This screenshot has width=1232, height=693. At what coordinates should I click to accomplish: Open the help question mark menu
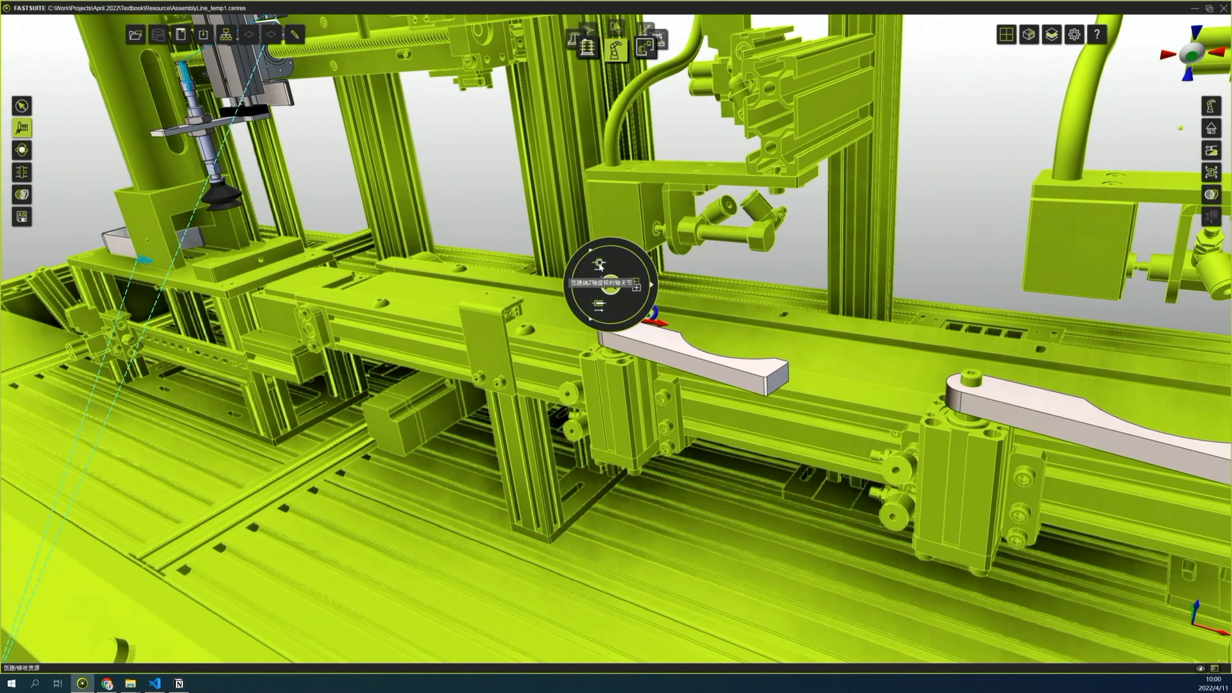tap(1097, 35)
